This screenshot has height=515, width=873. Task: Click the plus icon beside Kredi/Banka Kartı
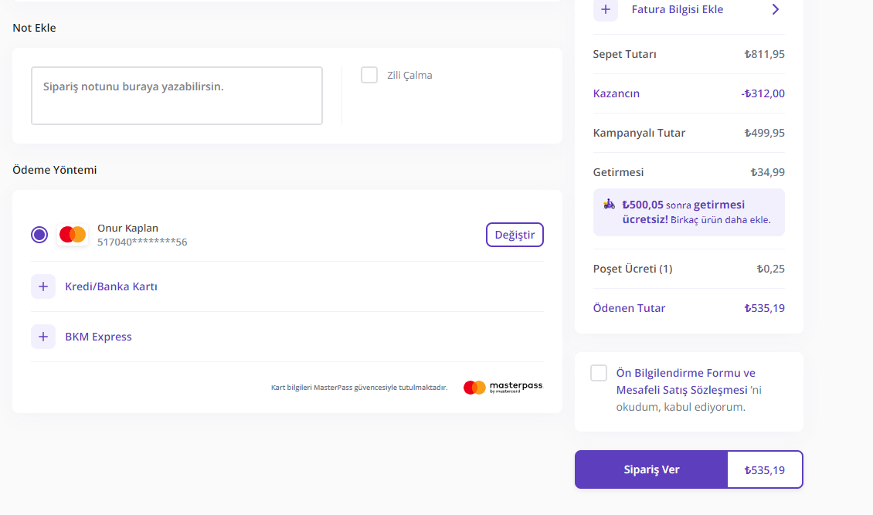43,286
